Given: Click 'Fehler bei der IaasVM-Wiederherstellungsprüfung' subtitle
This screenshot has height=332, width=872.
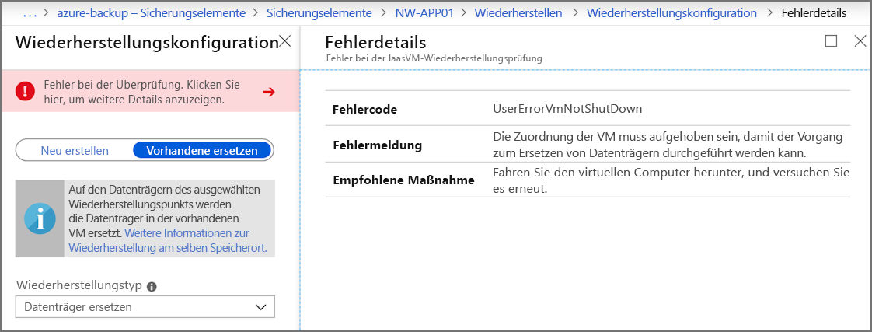Looking at the screenshot, I should pyautogui.click(x=434, y=58).
